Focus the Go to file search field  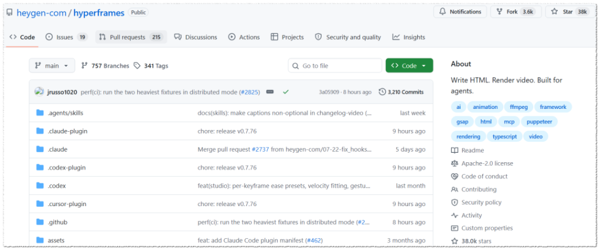click(x=335, y=66)
